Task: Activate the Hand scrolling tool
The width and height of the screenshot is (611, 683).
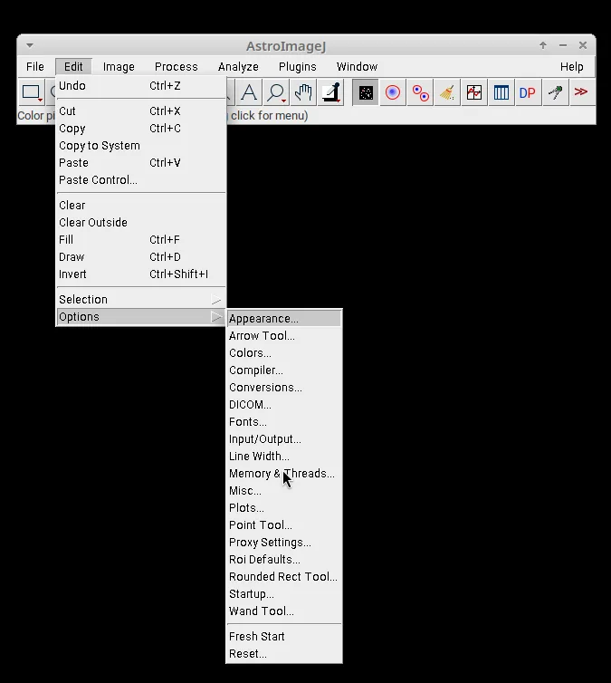Action: 303,92
